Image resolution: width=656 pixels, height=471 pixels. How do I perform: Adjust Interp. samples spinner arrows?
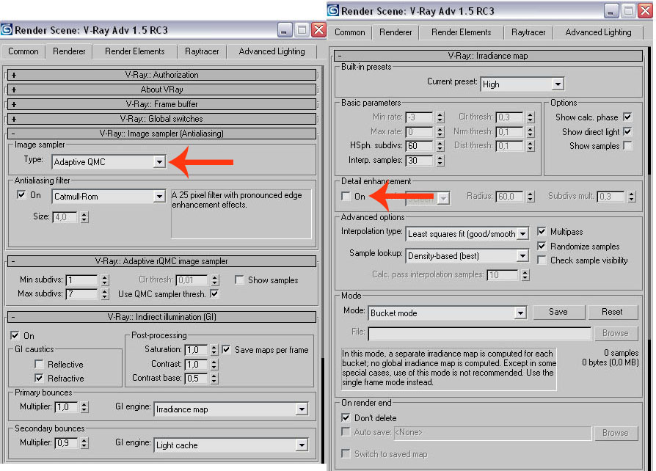click(440, 160)
